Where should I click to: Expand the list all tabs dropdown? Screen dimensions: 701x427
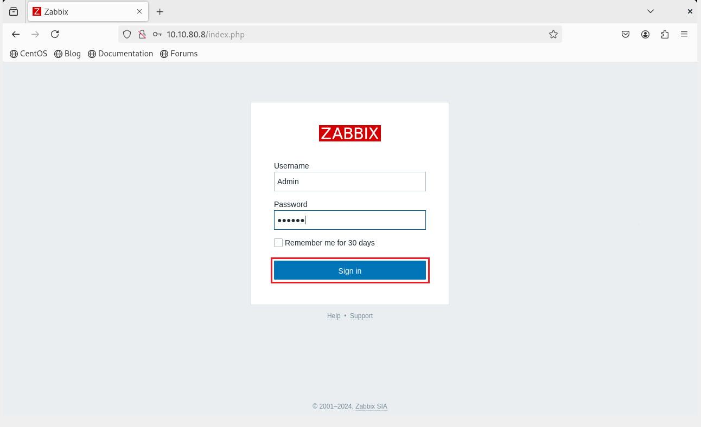coord(651,11)
